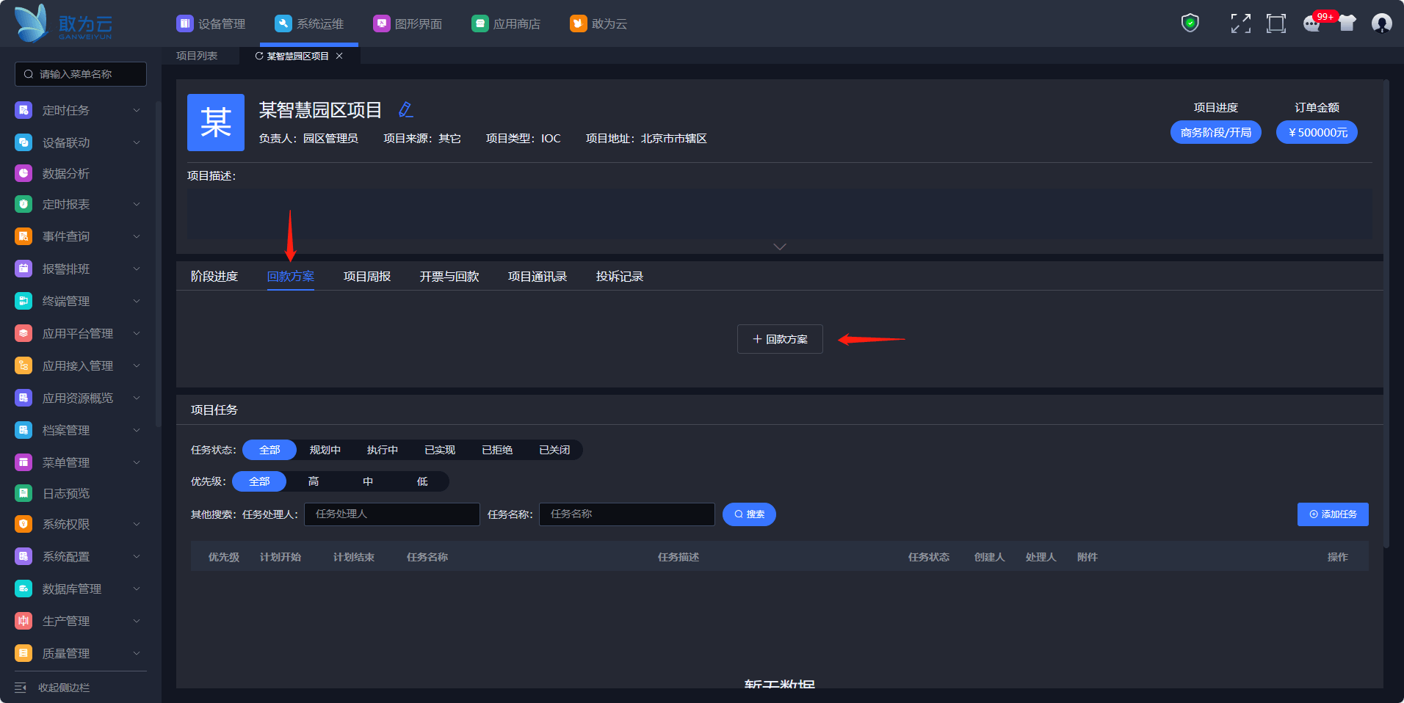Click the 某 project avatar thumbnail
The width and height of the screenshot is (1404, 703).
pyautogui.click(x=216, y=123)
